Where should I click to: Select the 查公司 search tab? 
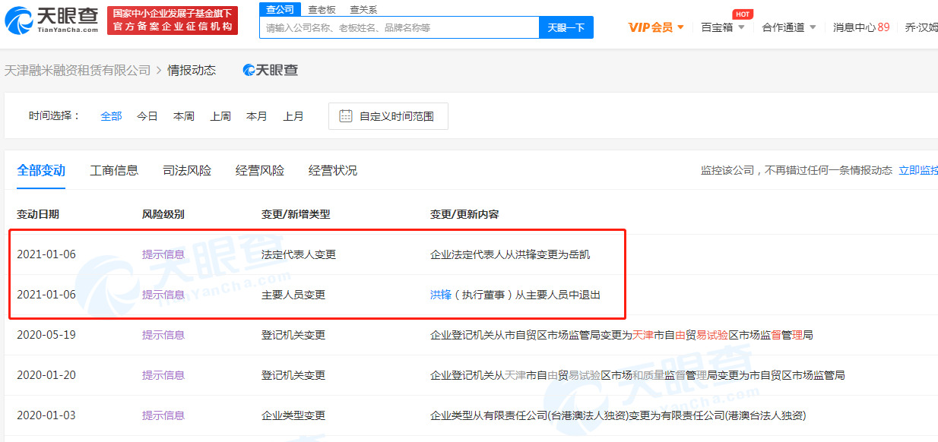tap(280, 9)
